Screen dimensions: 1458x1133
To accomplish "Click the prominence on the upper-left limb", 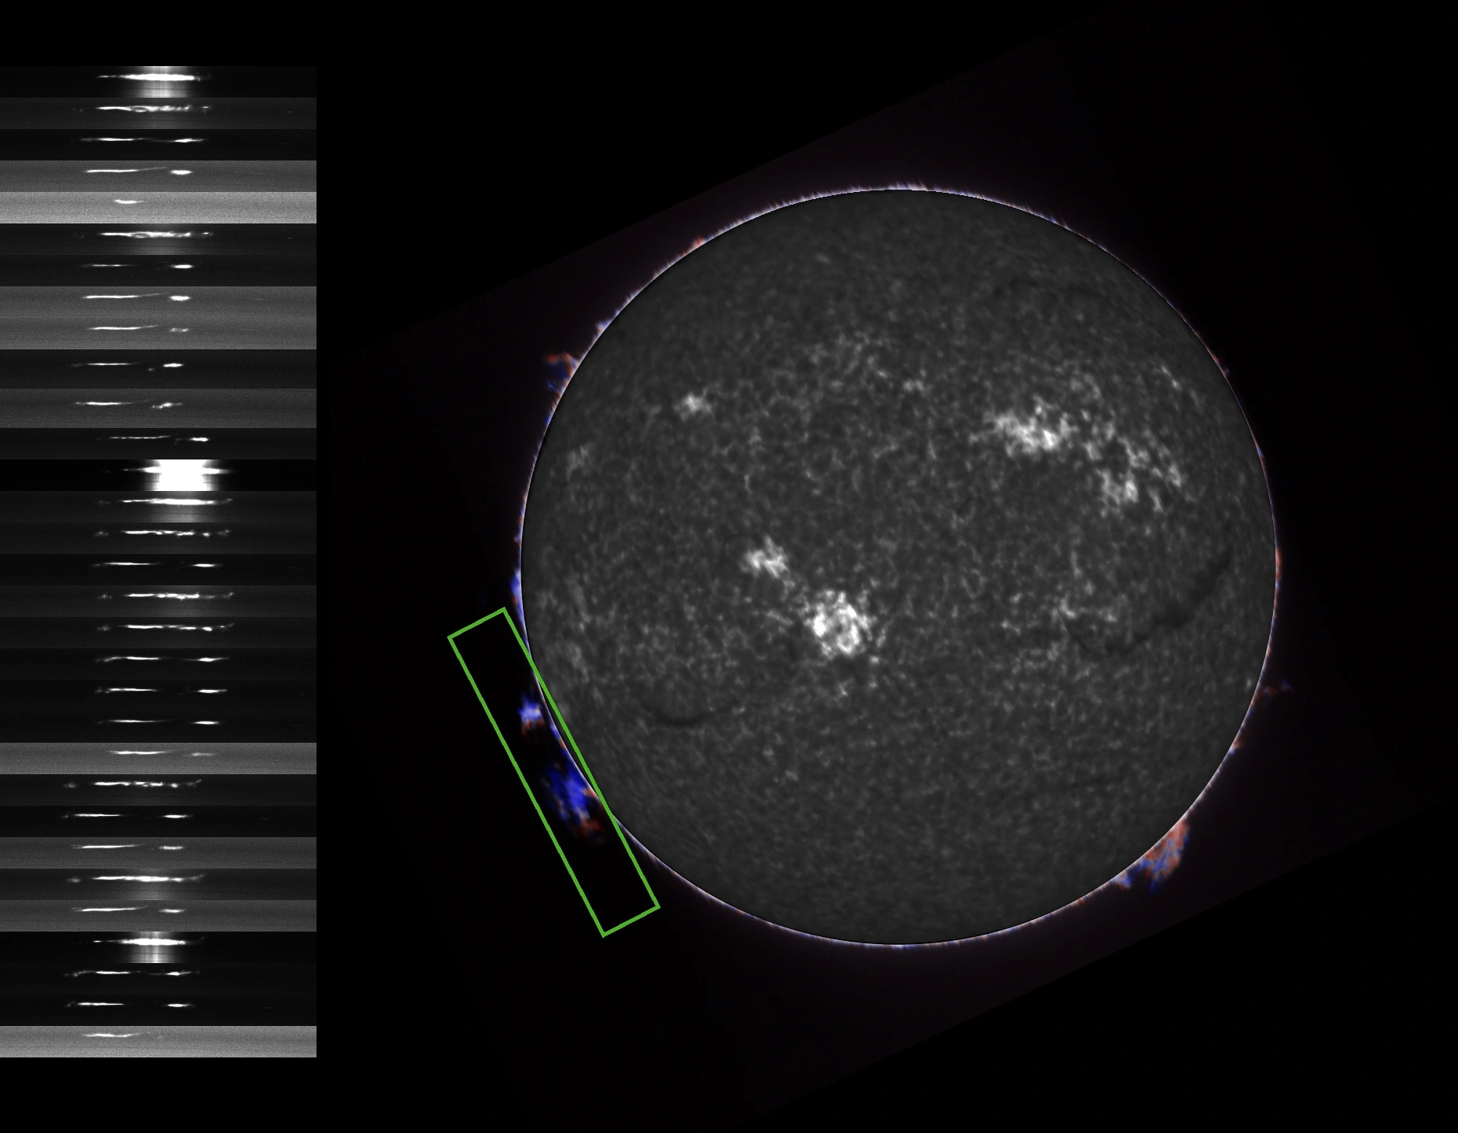I will click(x=561, y=370).
